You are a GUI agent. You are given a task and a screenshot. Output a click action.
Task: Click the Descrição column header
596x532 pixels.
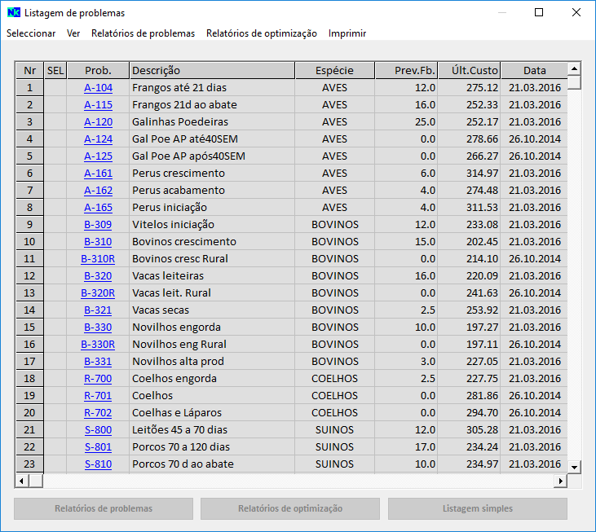click(x=212, y=71)
